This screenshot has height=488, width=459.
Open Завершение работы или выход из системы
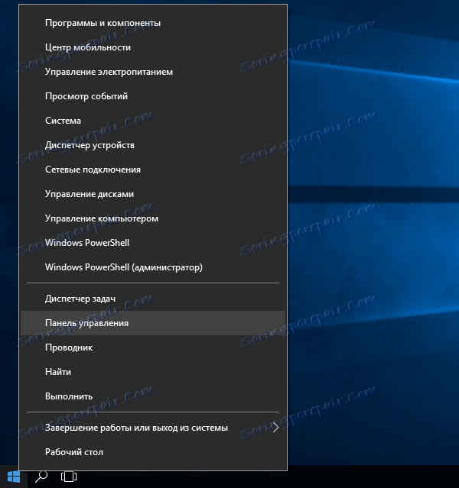(x=153, y=428)
